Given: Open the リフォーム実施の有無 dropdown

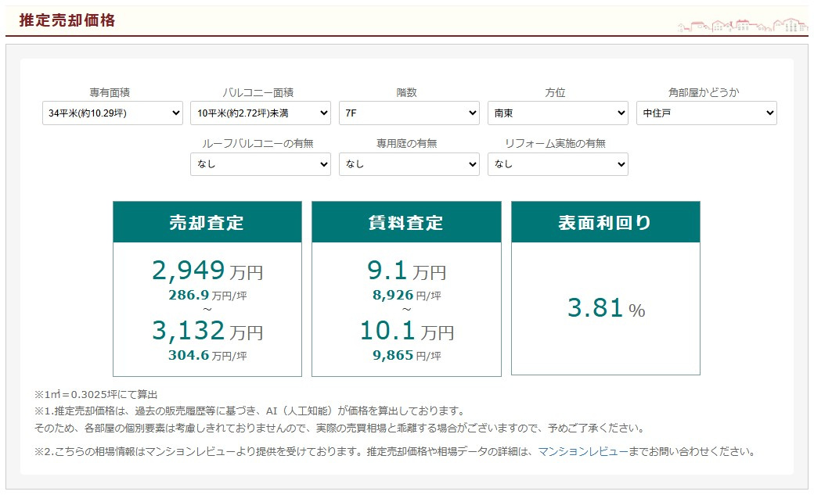Looking at the screenshot, I should coord(557,164).
